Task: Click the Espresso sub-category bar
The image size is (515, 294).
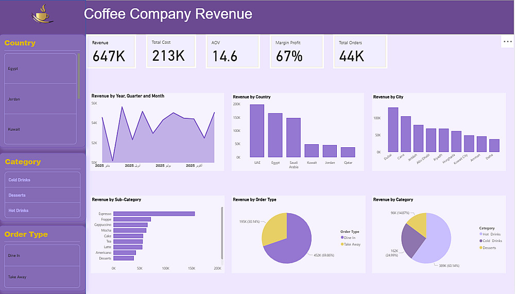Action: click(154, 214)
